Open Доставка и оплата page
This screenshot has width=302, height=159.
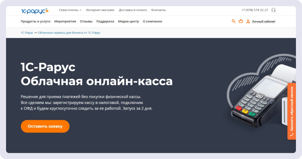pyautogui.click(x=133, y=10)
